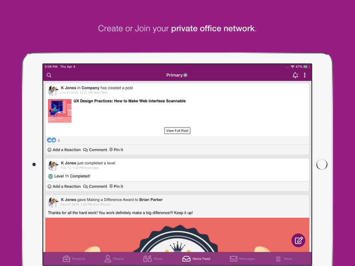Click the Level 11 badge icon
The image size is (355, 266).
(50, 176)
